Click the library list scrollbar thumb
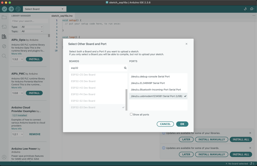This screenshot has height=166, width=257. [x=49, y=35]
